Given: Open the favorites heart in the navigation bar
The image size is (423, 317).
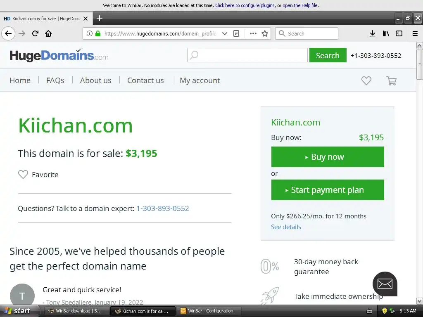Looking at the screenshot, I should click(366, 80).
